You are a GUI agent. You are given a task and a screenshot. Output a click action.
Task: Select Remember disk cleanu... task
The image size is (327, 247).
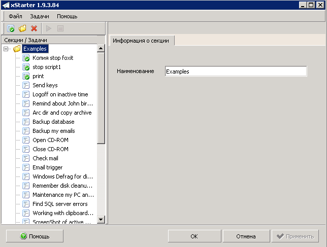[x=62, y=186]
